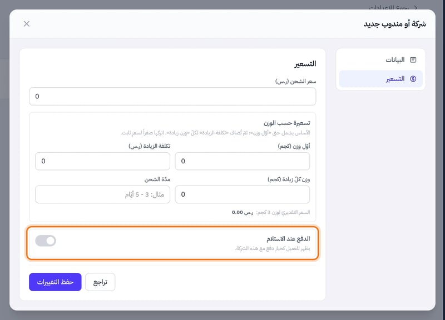Click تراجع button
This screenshot has width=445, height=320.
[100, 282]
